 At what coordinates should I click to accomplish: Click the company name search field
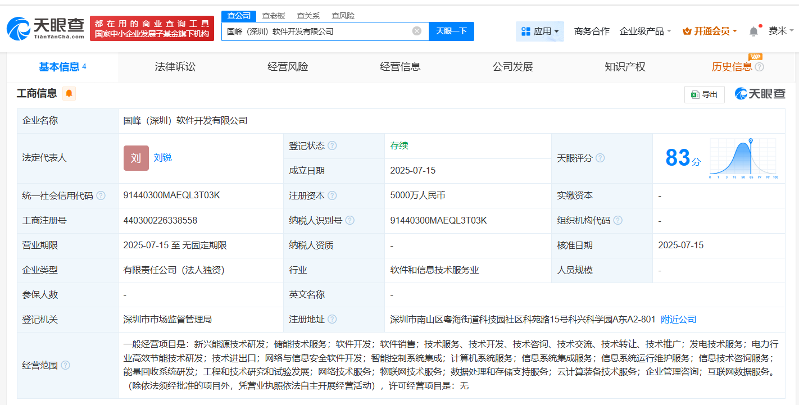point(317,31)
